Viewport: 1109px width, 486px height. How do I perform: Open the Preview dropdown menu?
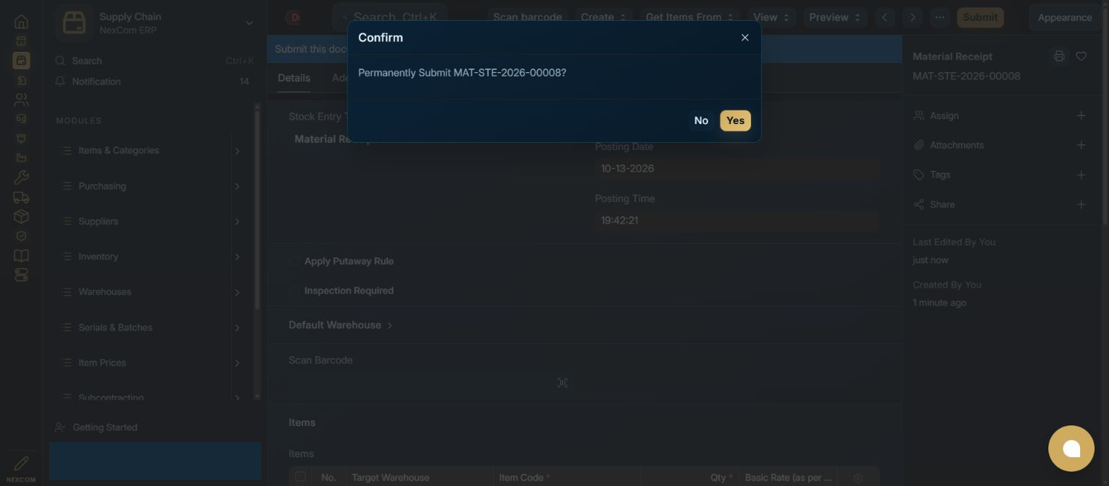[835, 17]
